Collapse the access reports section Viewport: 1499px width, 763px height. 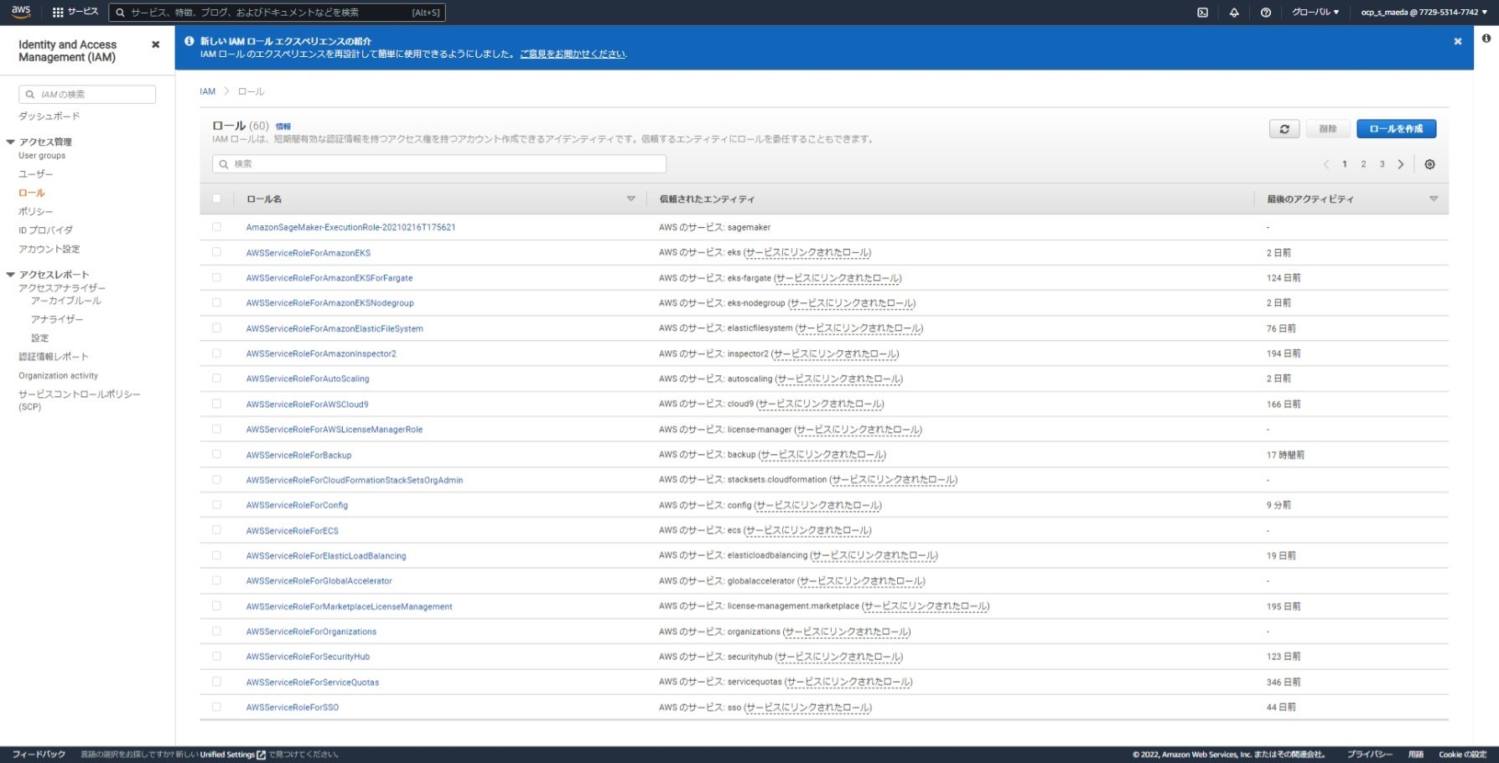[11, 274]
